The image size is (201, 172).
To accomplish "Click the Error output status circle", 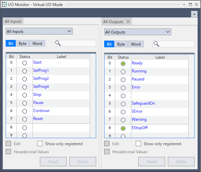I will point(123,88).
